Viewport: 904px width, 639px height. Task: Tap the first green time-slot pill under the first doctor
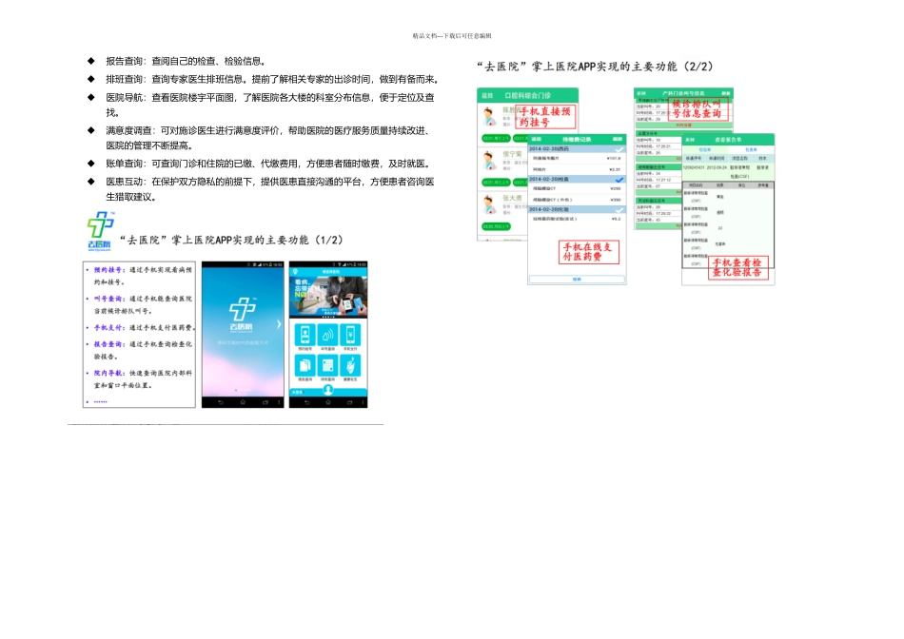(496, 138)
